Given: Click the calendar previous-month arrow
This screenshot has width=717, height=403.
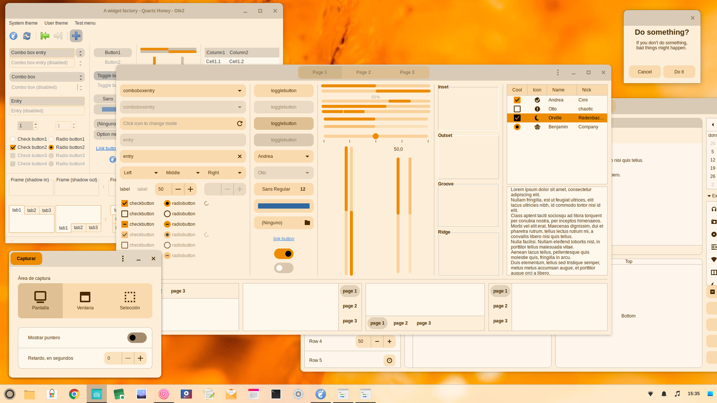Looking at the screenshot, I should [713, 125].
